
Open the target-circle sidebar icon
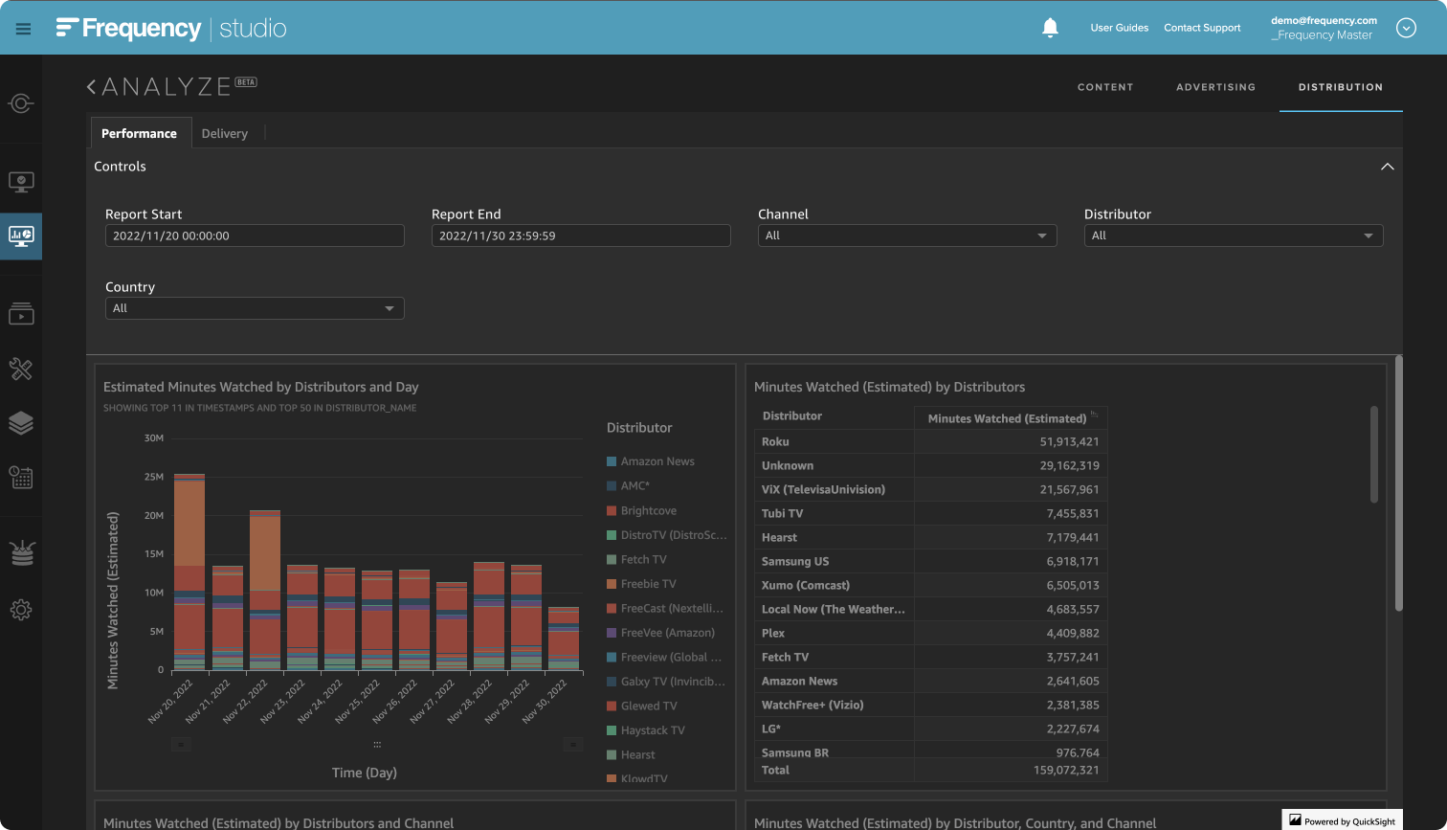21,103
